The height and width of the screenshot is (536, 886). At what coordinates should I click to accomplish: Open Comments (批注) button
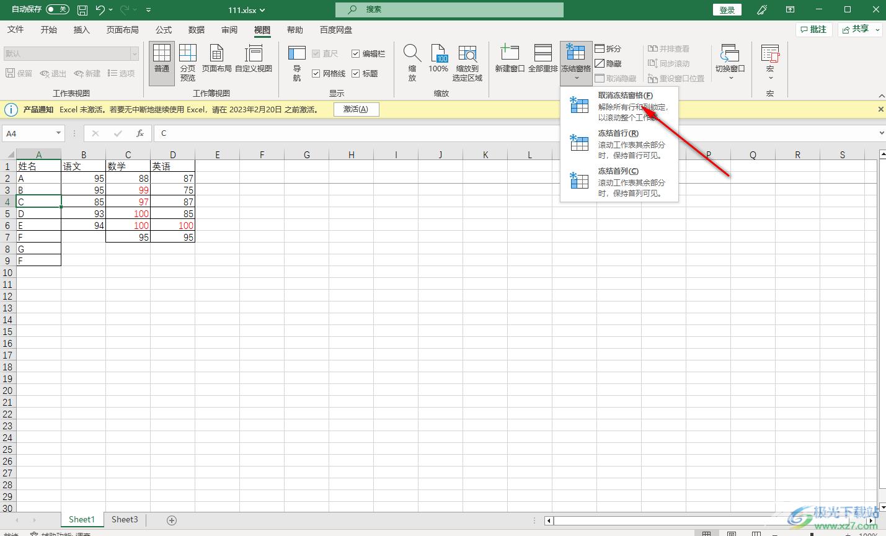point(813,29)
